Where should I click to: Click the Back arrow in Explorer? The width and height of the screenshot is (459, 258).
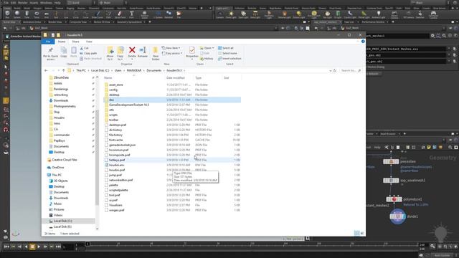[x=46, y=70]
